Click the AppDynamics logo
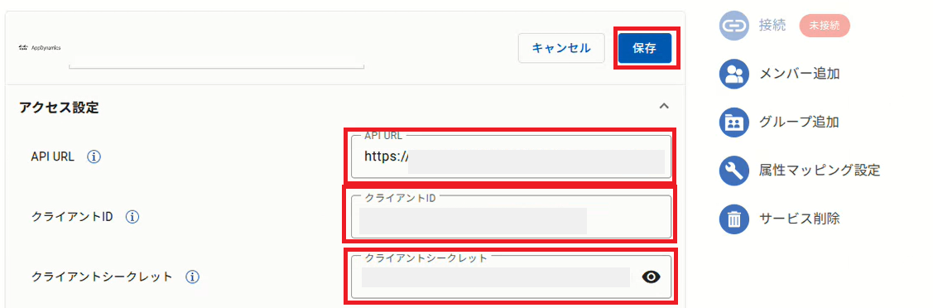 (x=39, y=47)
